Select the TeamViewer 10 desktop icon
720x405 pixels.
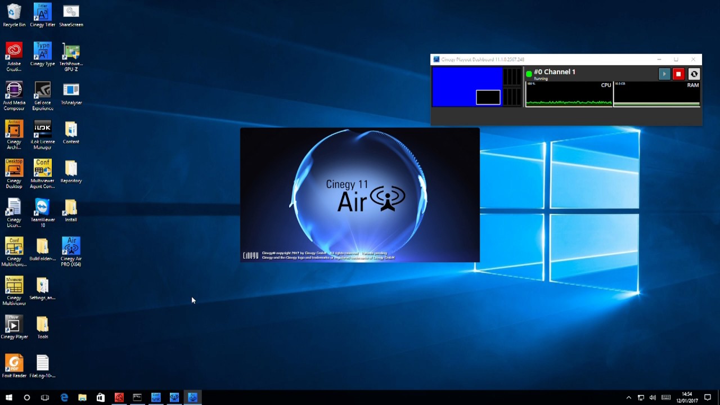tap(43, 213)
